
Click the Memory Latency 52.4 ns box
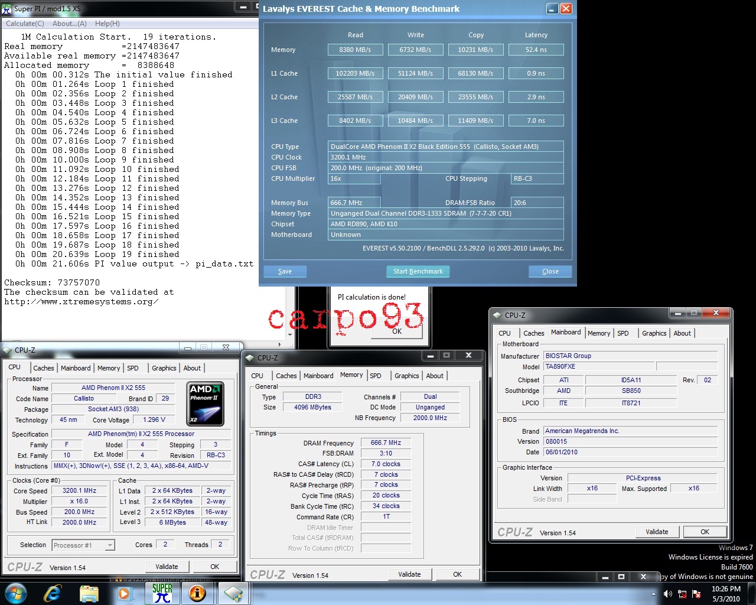536,50
